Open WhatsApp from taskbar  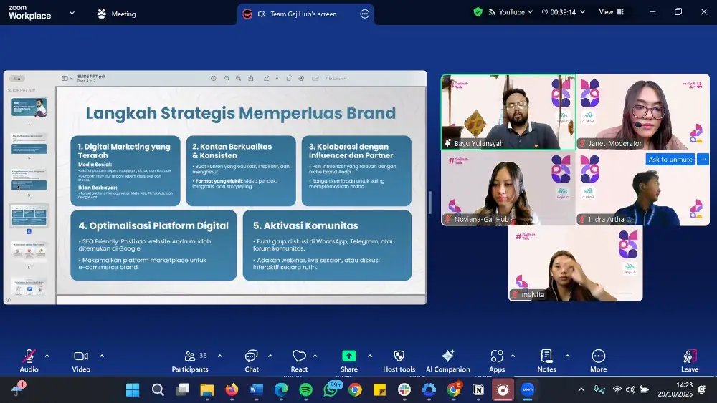(x=331, y=390)
